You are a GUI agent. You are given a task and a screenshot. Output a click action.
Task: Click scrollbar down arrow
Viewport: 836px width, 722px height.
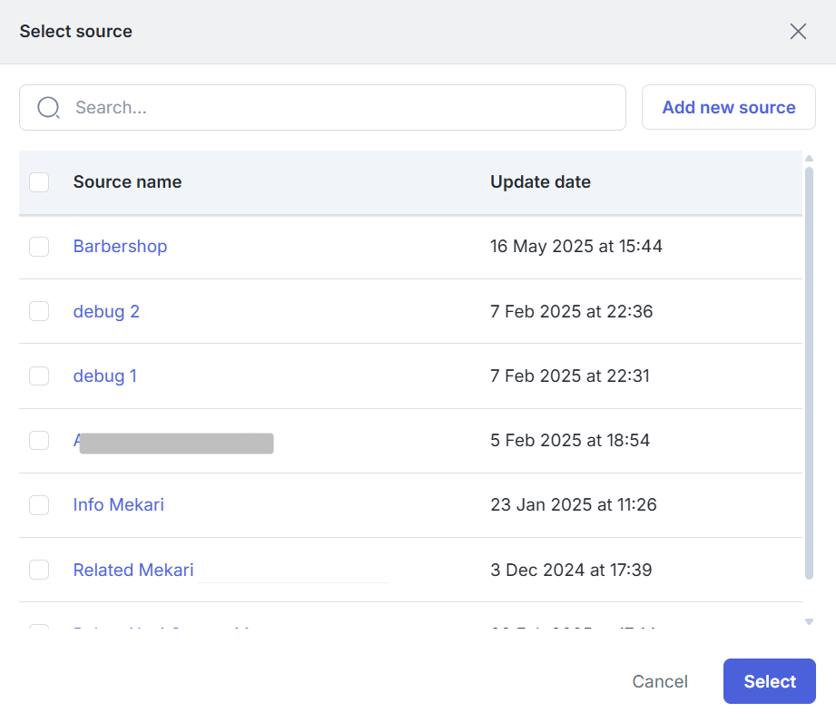point(809,622)
